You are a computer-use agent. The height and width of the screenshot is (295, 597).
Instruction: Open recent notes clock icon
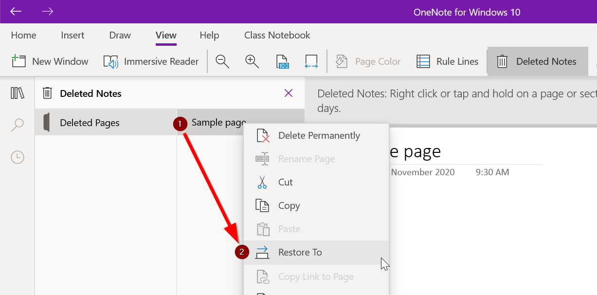pos(18,157)
